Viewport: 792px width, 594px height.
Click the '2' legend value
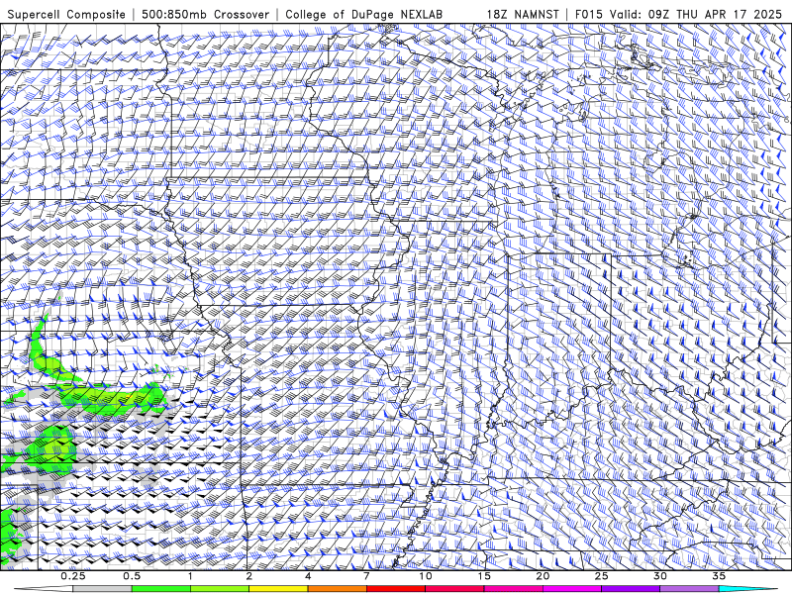(x=249, y=576)
